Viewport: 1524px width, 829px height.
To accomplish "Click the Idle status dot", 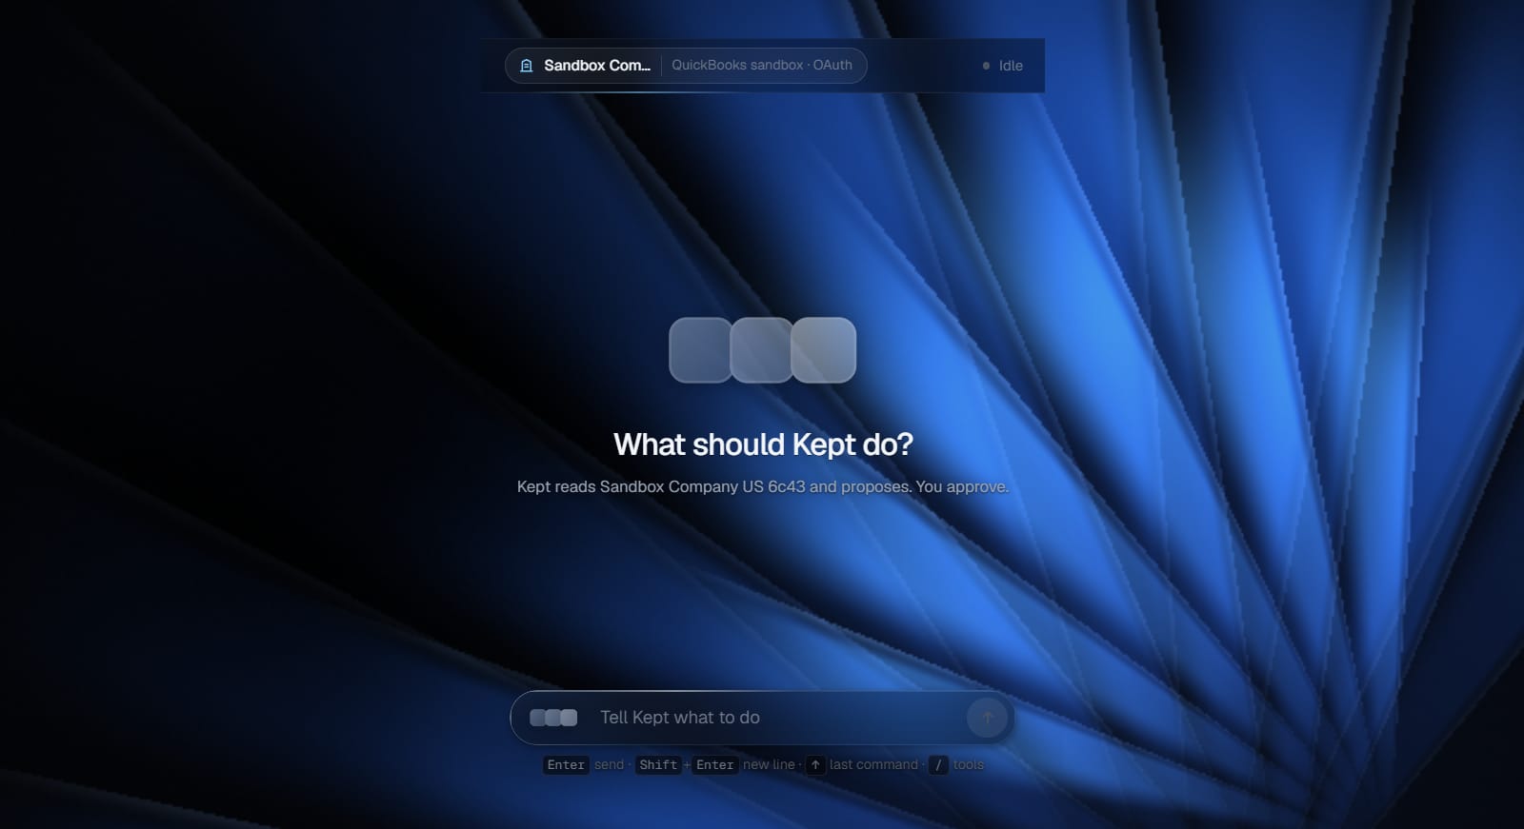I will click(x=986, y=66).
